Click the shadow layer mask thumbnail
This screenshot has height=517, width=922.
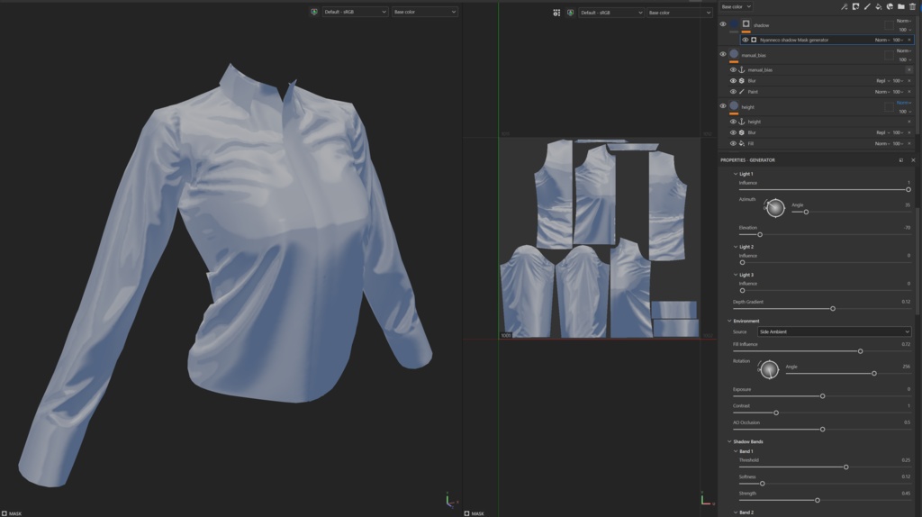click(746, 24)
